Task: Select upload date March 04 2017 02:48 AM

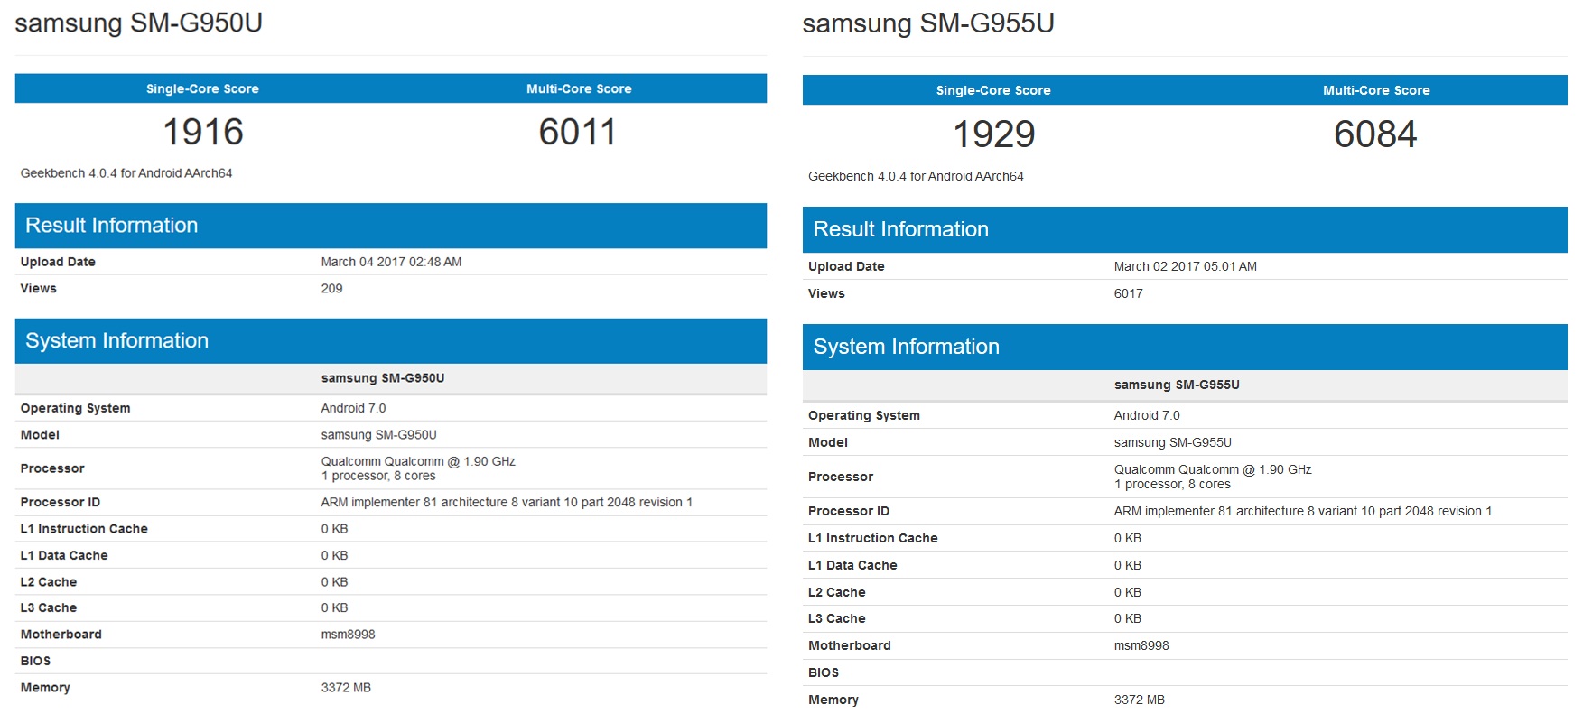Action: (391, 262)
